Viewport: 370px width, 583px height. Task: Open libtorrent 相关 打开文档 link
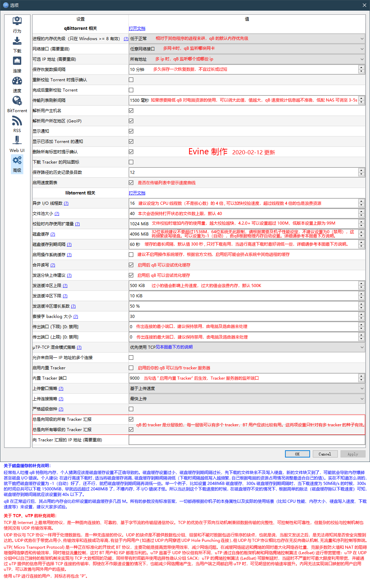coord(137,193)
